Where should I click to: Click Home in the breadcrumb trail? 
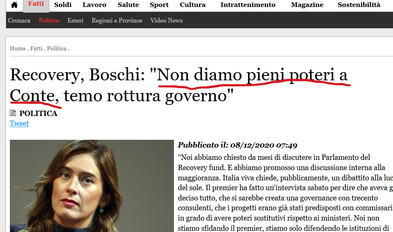tap(18, 48)
